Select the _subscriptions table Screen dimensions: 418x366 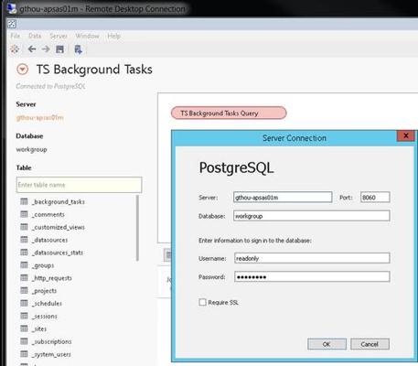point(52,341)
